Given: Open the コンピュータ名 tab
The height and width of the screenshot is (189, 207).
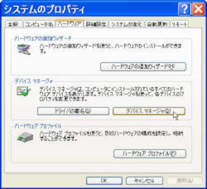Looking at the screenshot, I should (39, 24).
